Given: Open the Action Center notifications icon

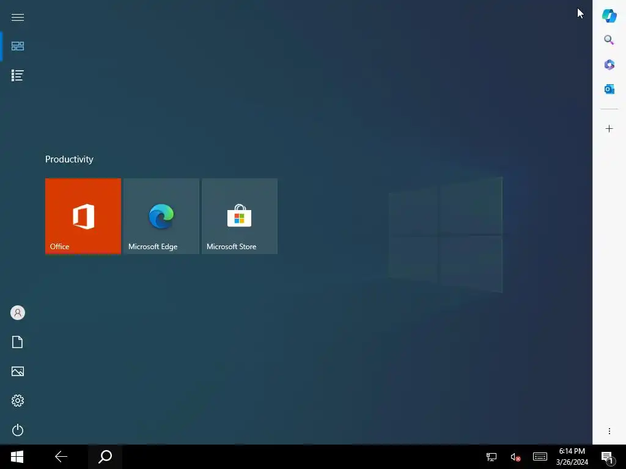Looking at the screenshot, I should pos(608,458).
